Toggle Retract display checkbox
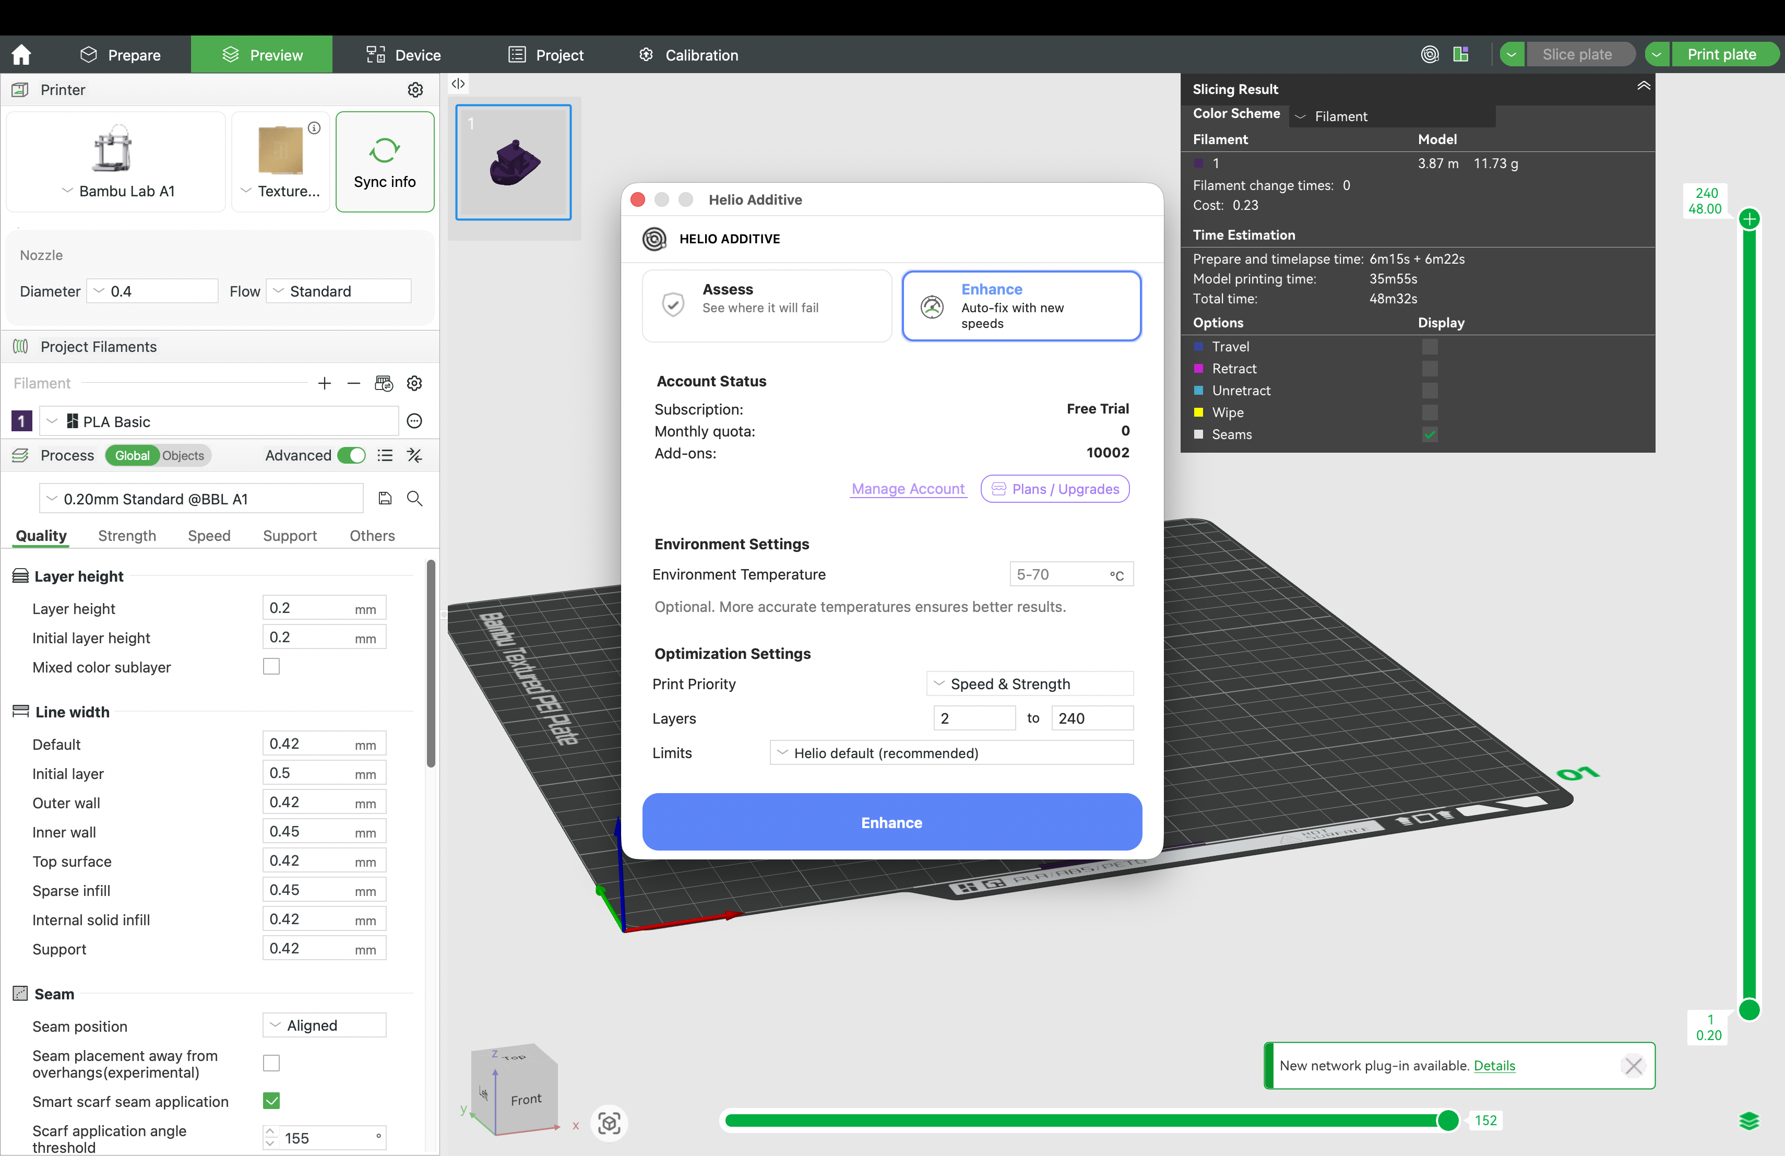 click(x=1430, y=368)
